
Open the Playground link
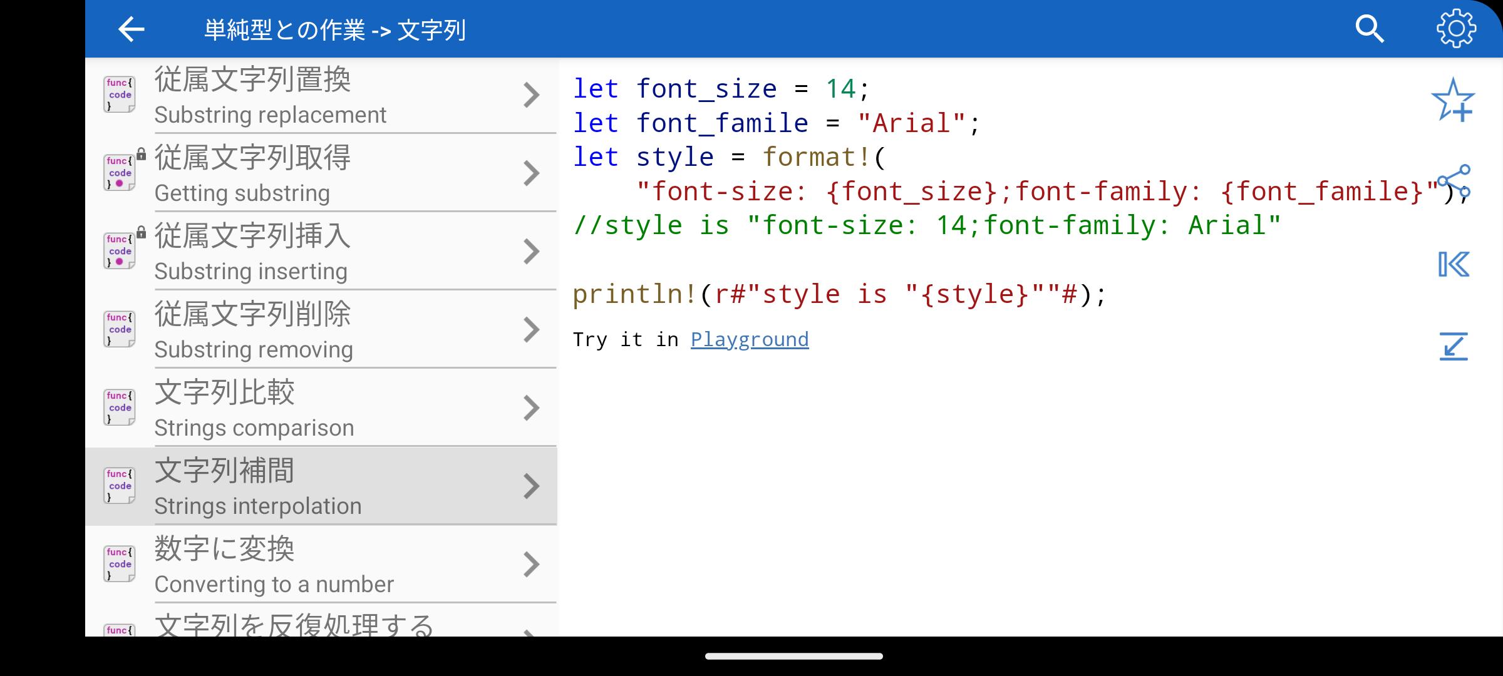[x=749, y=339]
